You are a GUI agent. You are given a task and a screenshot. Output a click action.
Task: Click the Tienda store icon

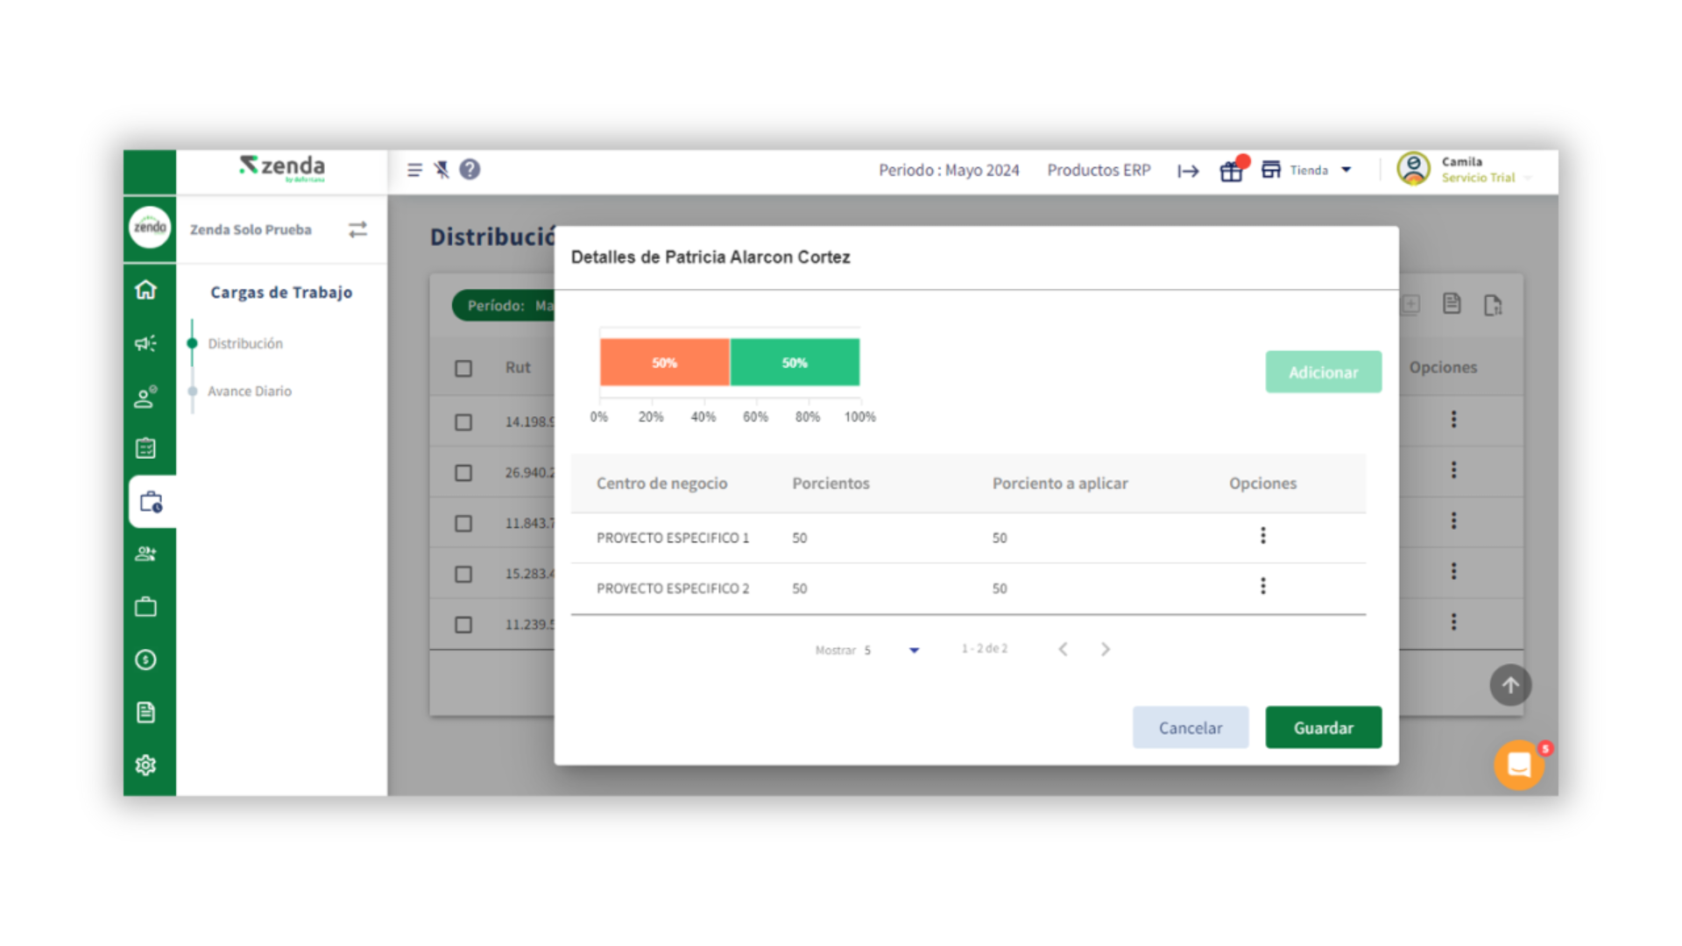1271,170
